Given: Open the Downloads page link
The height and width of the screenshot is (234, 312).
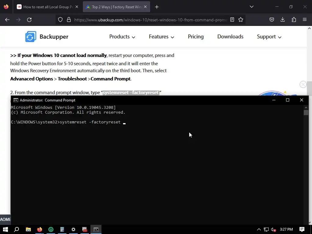Looking at the screenshot, I should 230,37.
